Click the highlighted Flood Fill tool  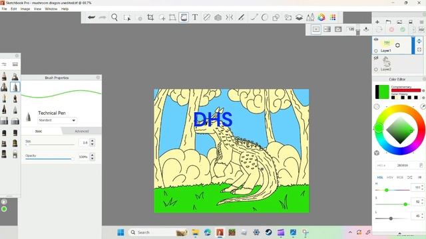pos(184,17)
